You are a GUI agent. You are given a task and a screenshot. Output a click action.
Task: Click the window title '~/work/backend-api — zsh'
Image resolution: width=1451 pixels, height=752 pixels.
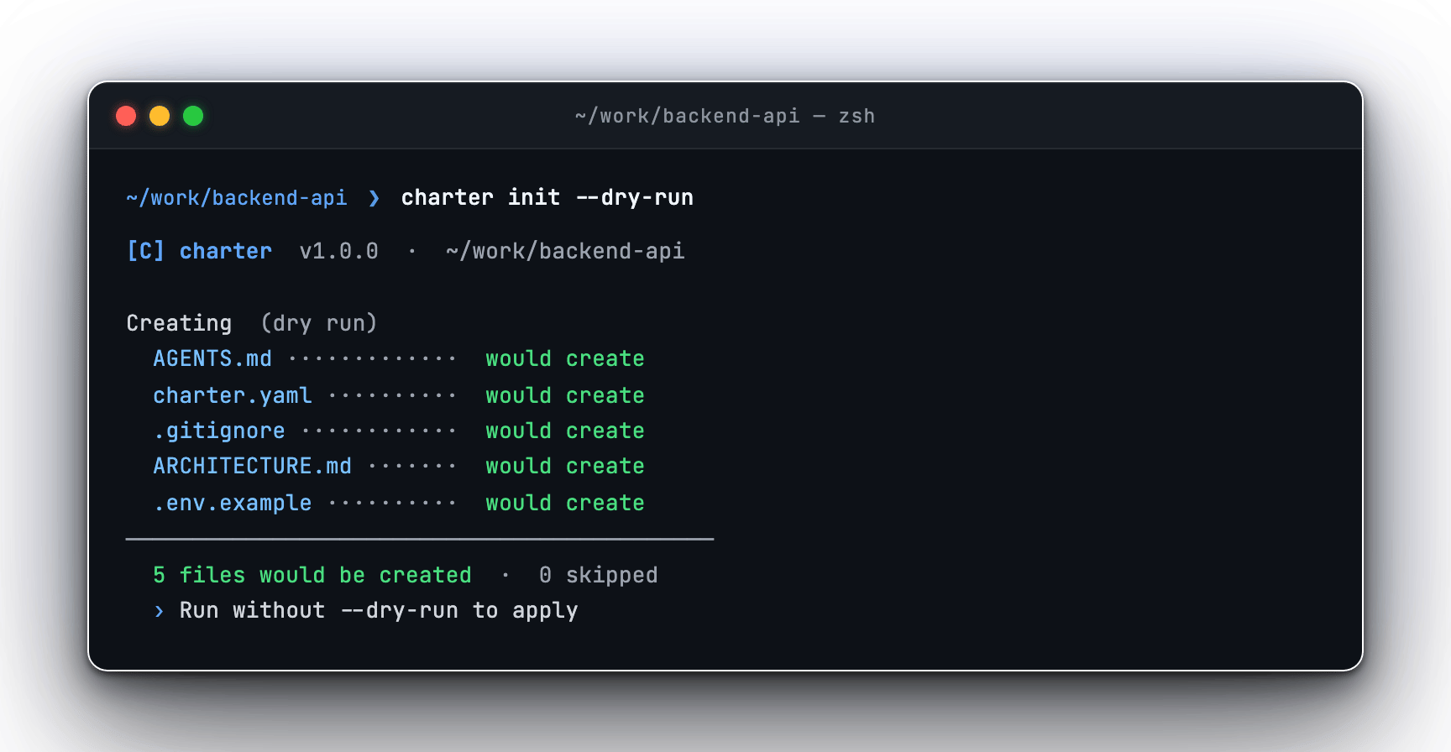[x=725, y=116]
